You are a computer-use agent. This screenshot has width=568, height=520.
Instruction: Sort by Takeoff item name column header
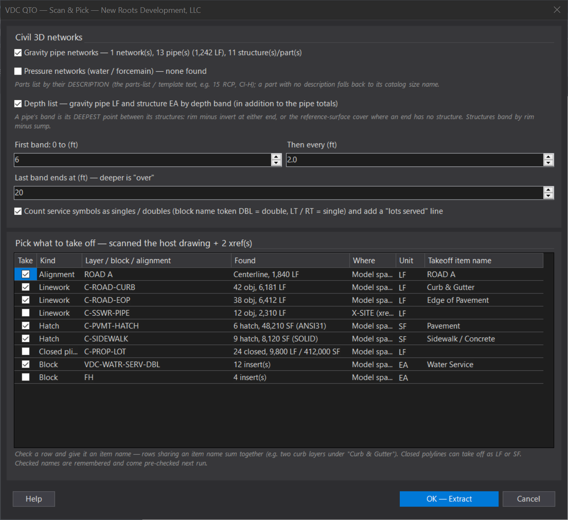pyautogui.click(x=484, y=260)
